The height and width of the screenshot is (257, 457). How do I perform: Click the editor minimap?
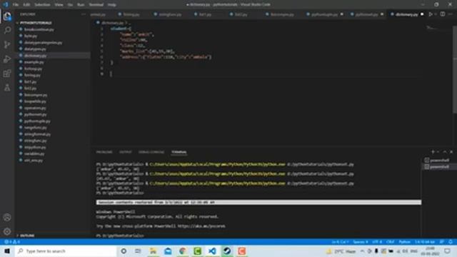tap(437, 28)
